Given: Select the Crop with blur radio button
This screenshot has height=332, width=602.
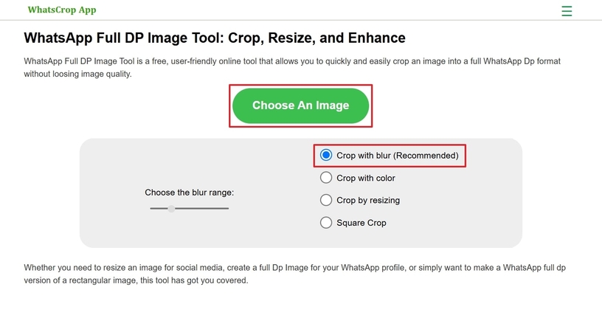Looking at the screenshot, I should (x=326, y=155).
